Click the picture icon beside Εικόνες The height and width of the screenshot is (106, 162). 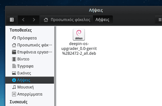pos(14,73)
